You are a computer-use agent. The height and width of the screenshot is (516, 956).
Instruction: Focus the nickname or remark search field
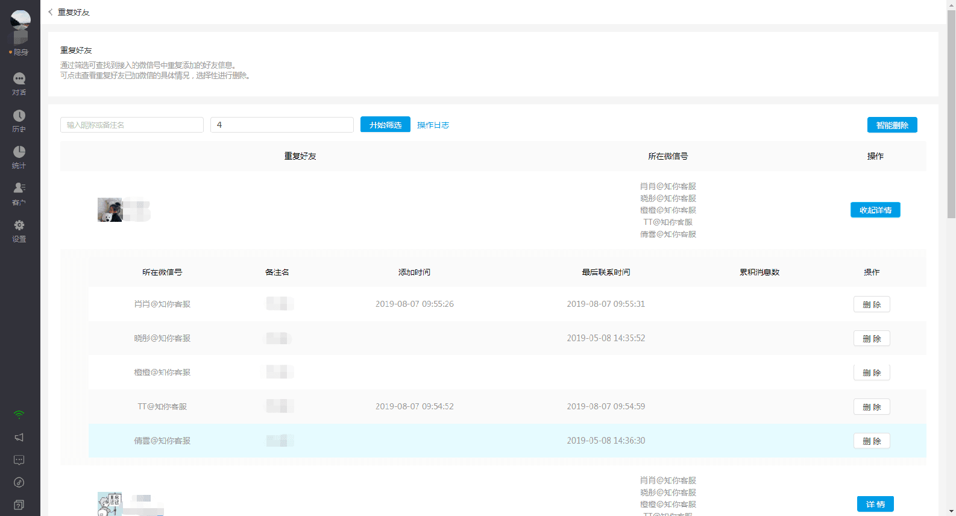point(132,125)
